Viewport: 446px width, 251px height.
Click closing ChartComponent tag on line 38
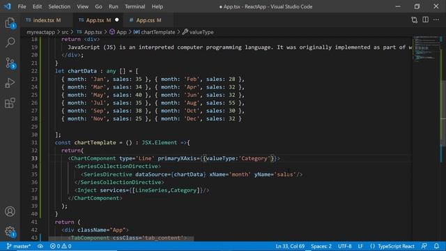[95, 198]
